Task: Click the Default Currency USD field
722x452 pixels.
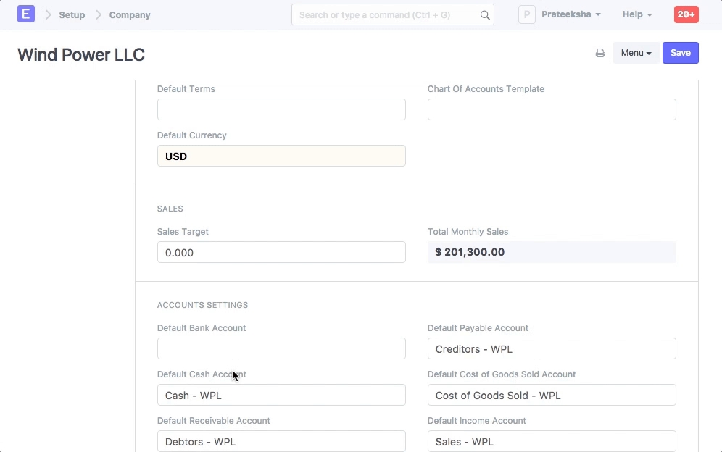Action: click(281, 156)
